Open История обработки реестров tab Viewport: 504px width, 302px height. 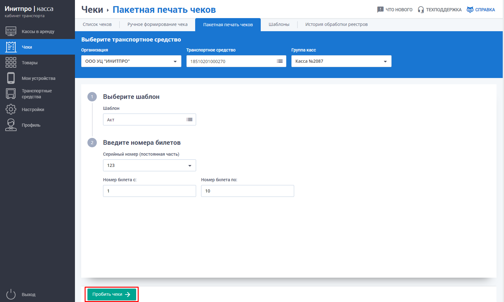336,24
